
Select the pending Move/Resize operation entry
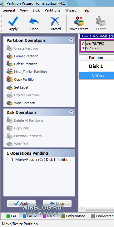[42, 160]
